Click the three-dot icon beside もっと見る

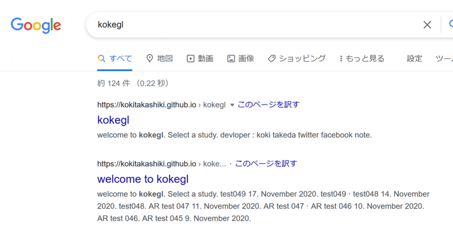tap(341, 59)
